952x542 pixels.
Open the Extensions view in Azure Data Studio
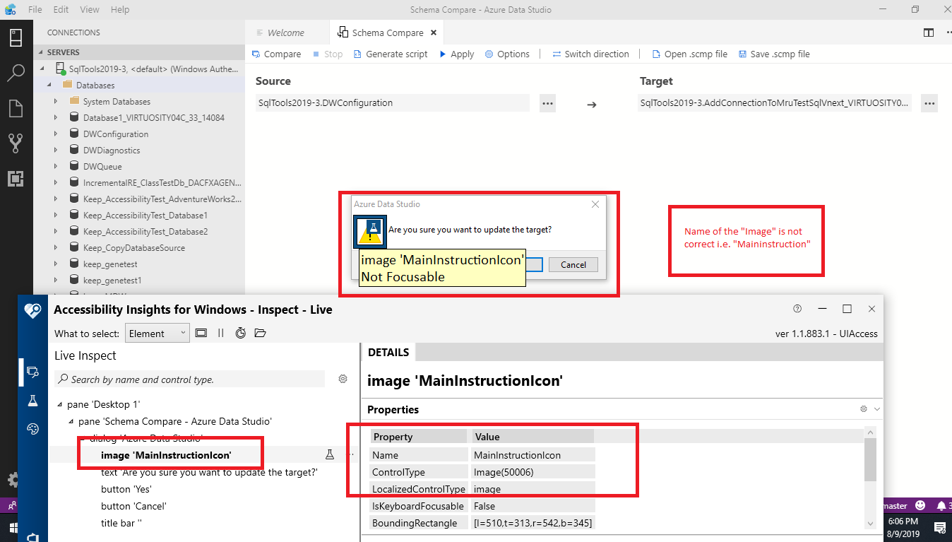point(16,179)
